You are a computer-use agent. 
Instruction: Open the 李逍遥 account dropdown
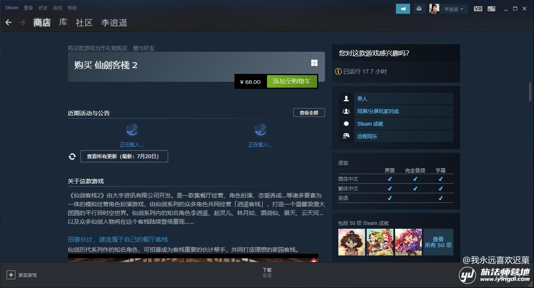454,9
